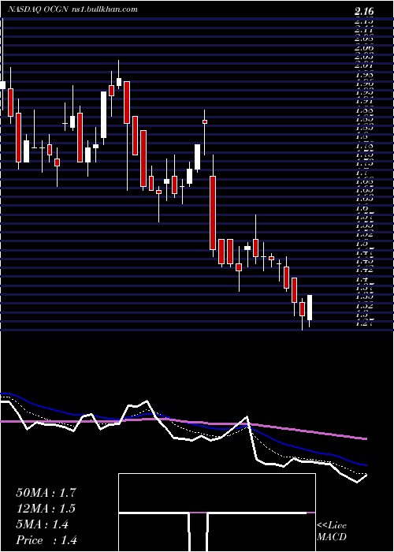The width and height of the screenshot is (394, 552).
Task: Click the 2.16 top price label
Action: tap(364, 13)
